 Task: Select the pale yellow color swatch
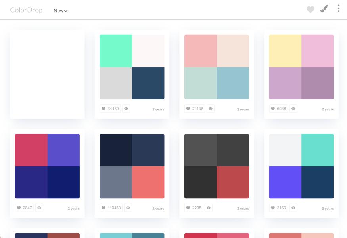pos(285,51)
